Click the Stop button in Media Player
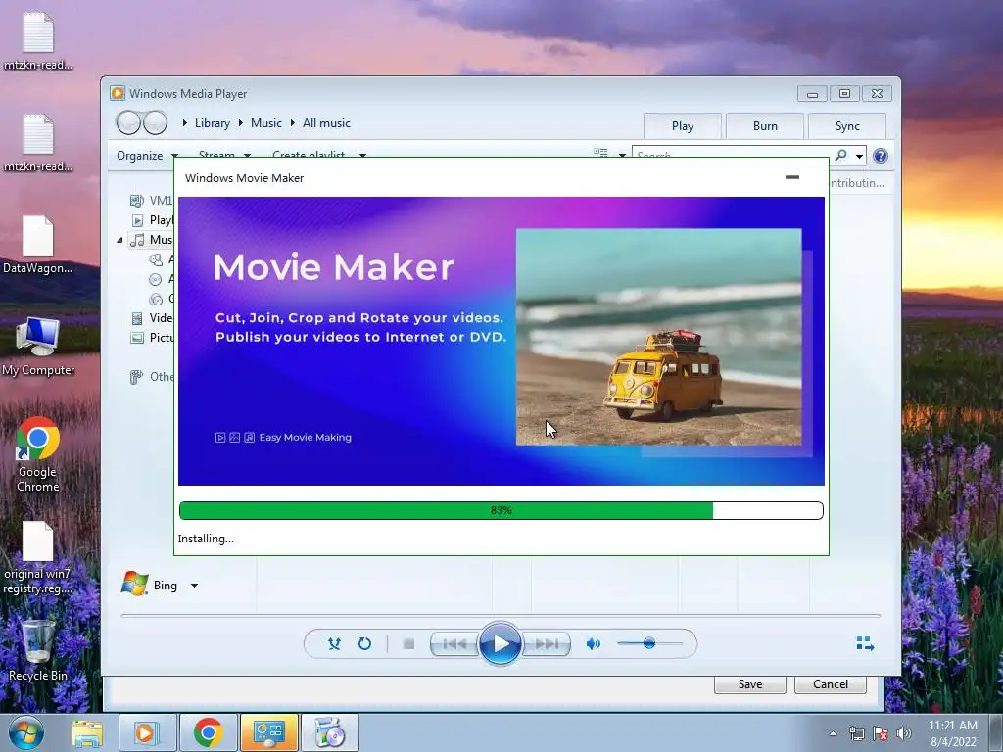The image size is (1003, 752). (x=408, y=644)
